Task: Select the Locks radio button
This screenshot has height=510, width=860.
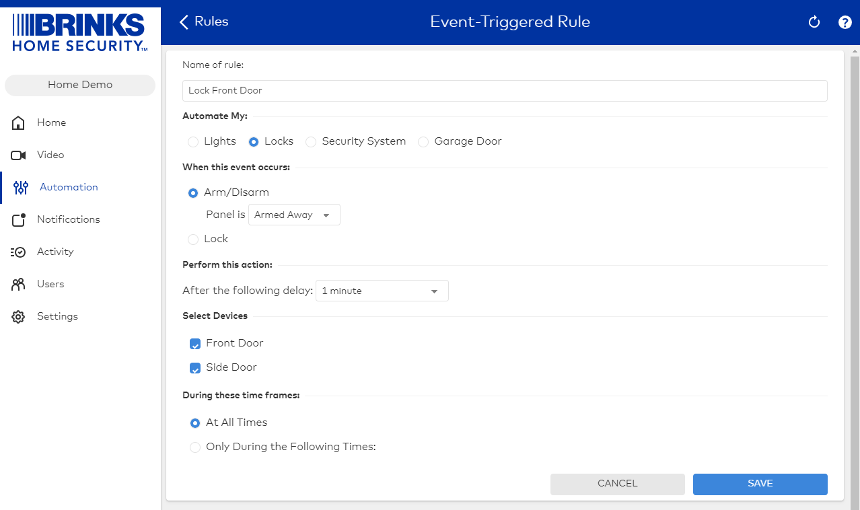Action: tap(254, 142)
